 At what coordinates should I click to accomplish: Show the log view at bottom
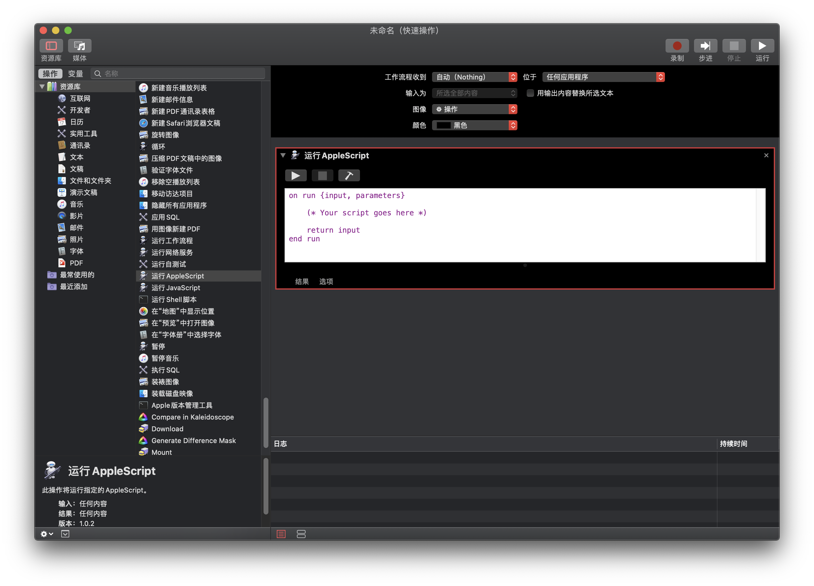click(x=281, y=534)
